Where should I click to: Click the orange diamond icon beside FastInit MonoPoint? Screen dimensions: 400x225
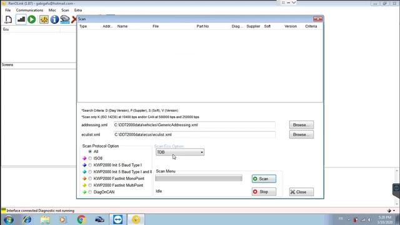pos(84,179)
